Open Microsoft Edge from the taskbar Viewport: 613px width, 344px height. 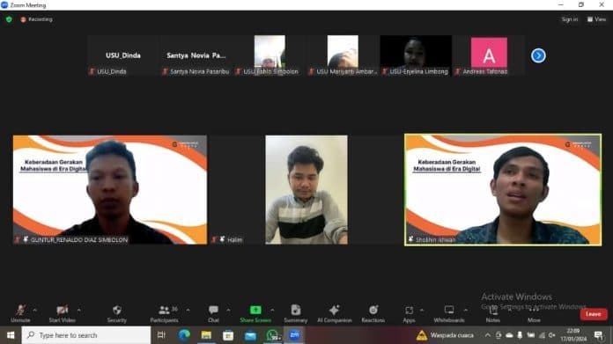[x=184, y=335]
